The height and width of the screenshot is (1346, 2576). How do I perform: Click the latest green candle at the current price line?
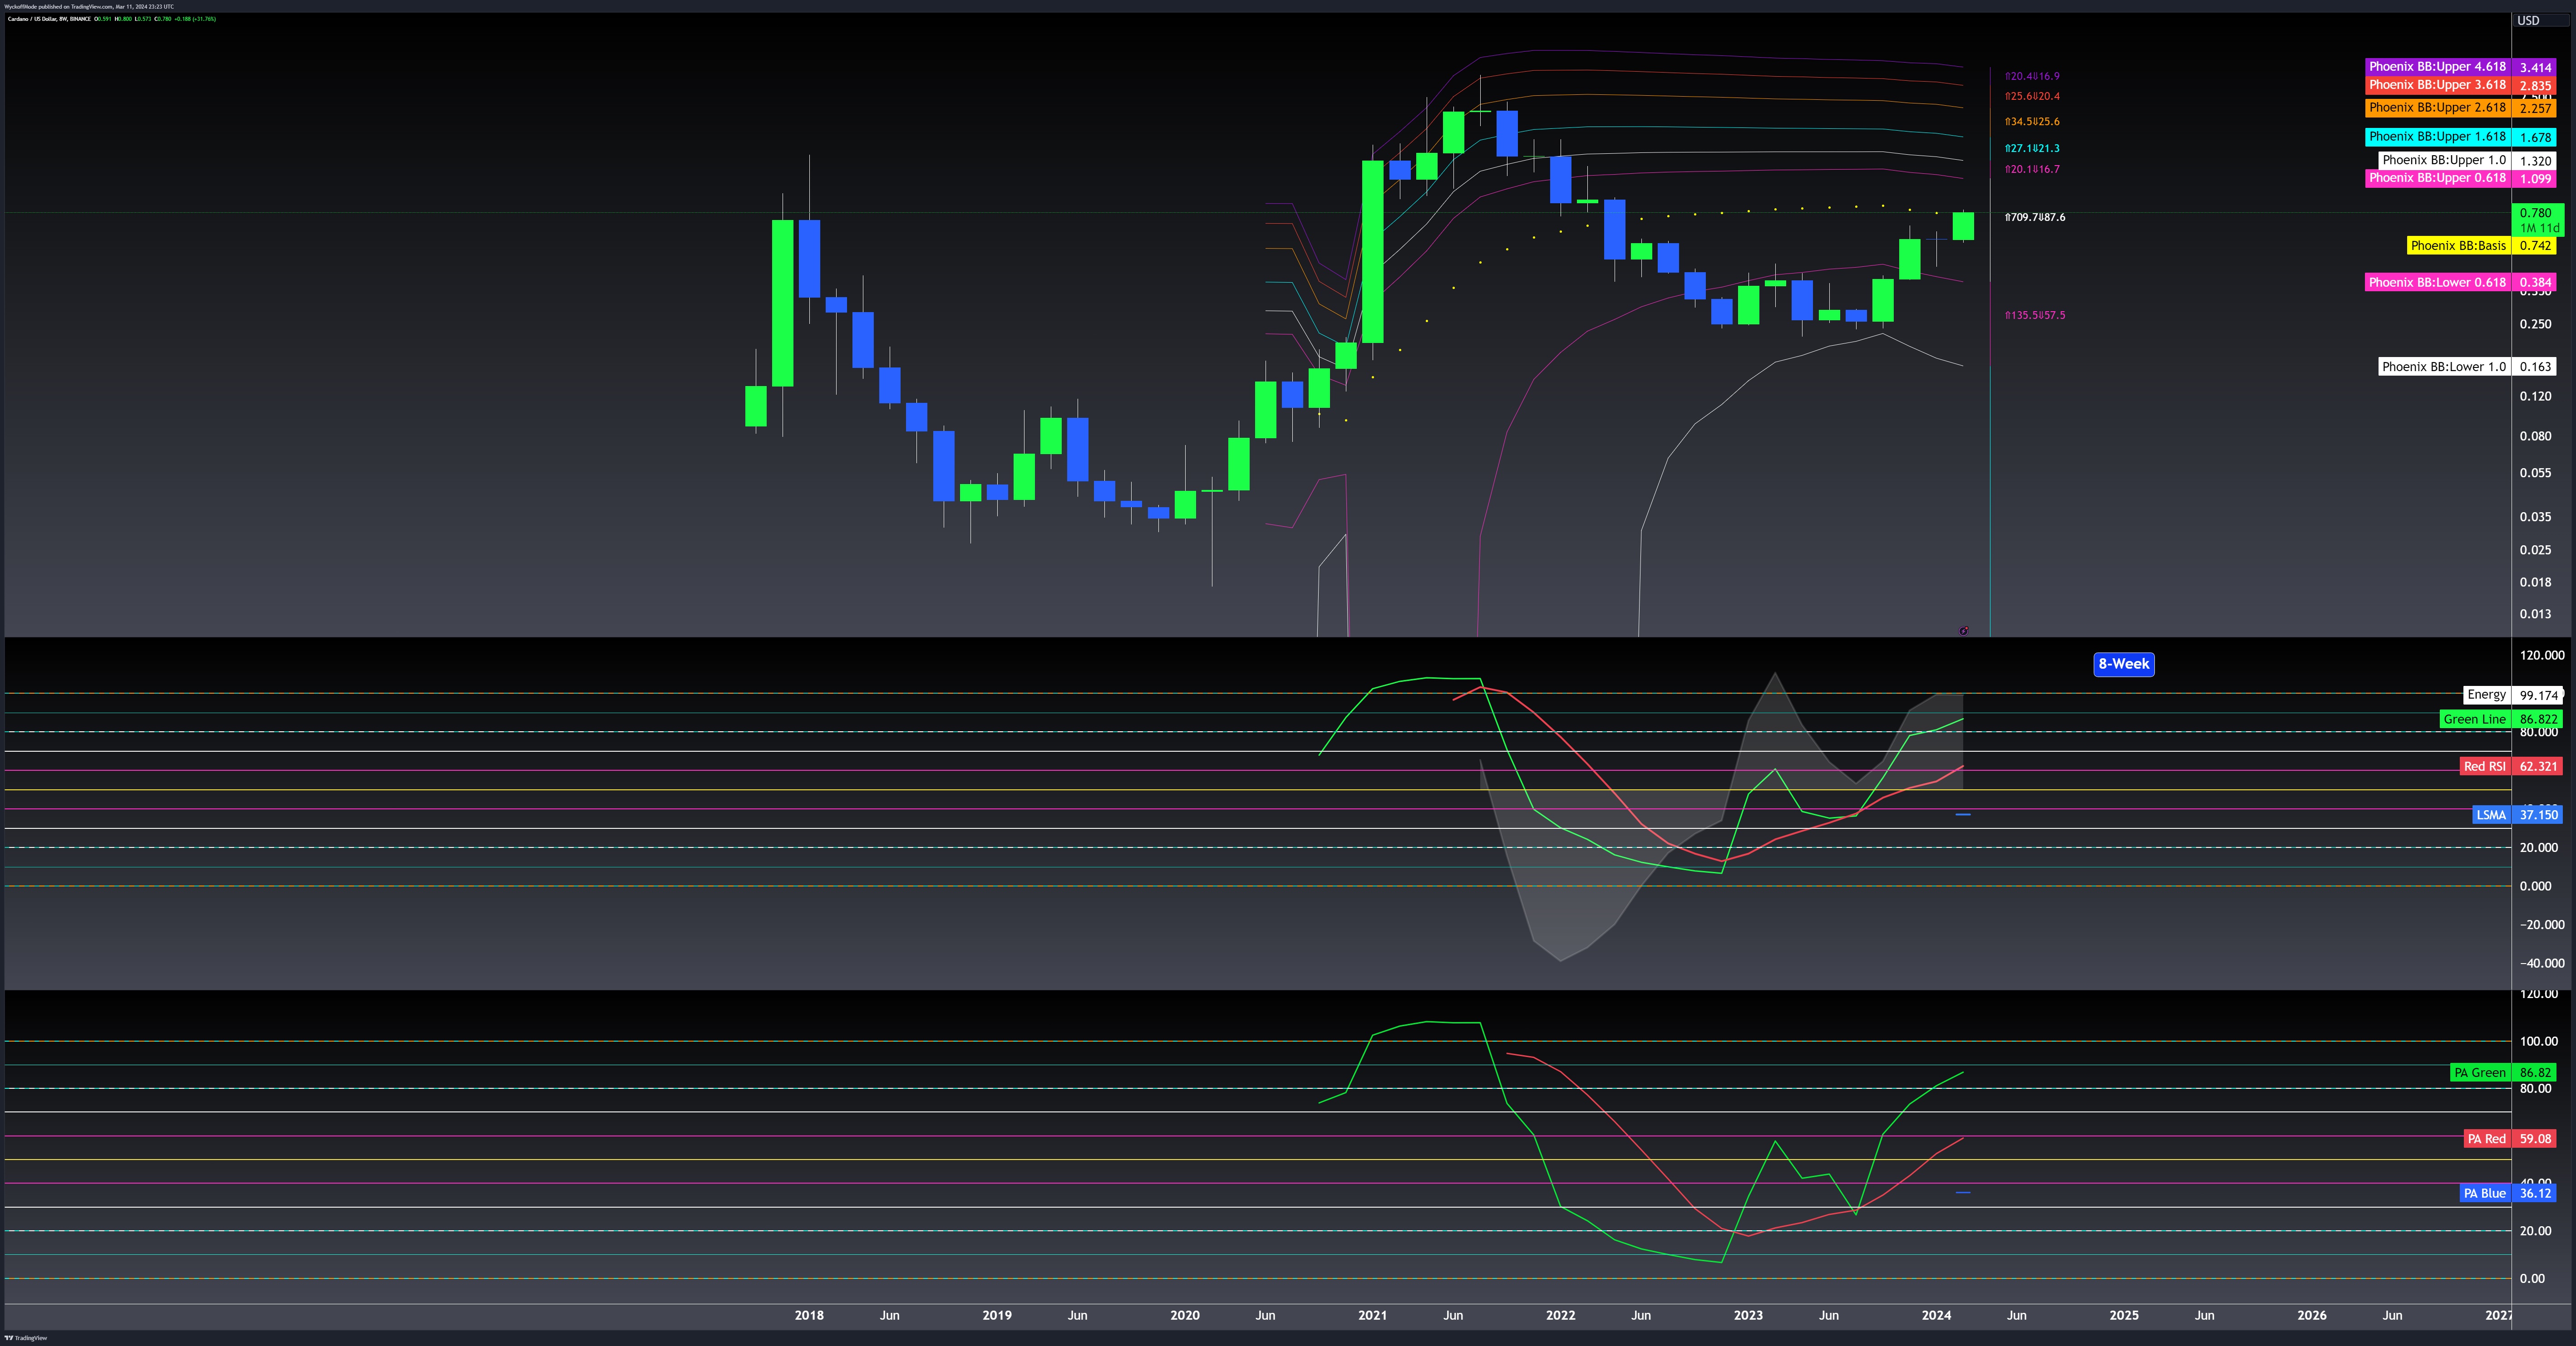(x=1963, y=226)
